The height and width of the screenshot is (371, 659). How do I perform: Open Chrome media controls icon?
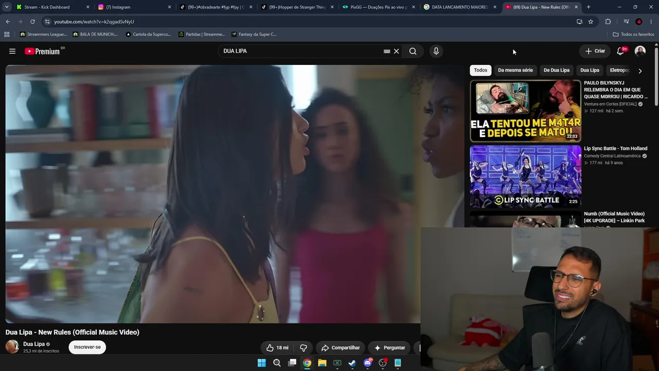click(626, 22)
